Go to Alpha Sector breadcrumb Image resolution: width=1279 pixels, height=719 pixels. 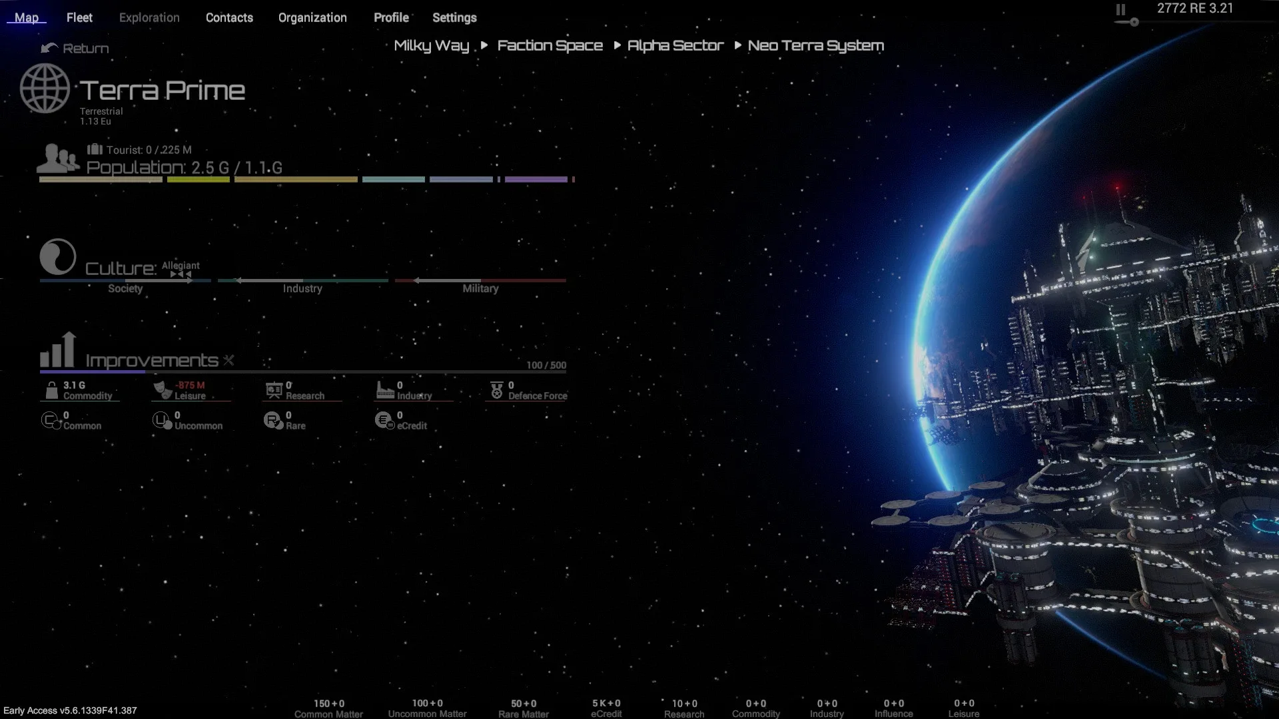(x=675, y=45)
